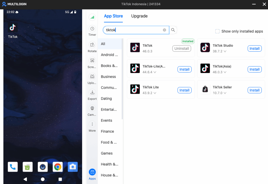Screen dimensions: 268x184
Task: Click the TikTok Studio app icon
Action: 205,47
